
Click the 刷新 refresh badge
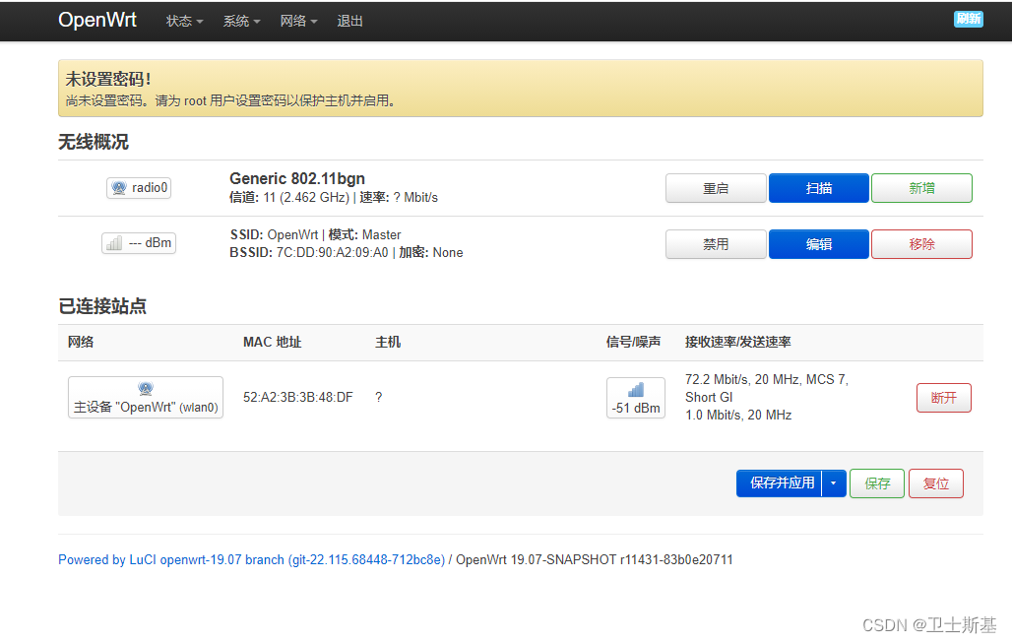click(x=968, y=19)
